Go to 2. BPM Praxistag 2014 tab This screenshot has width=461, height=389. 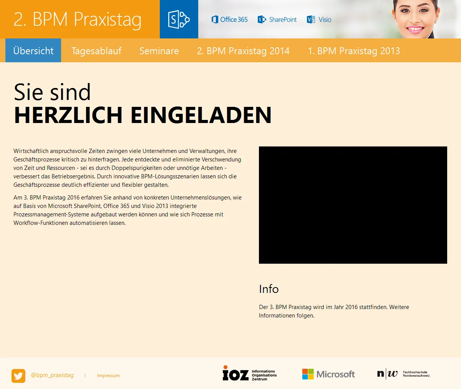[x=243, y=51]
